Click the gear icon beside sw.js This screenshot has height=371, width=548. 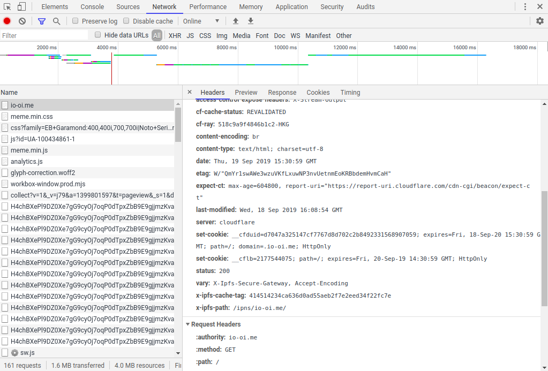point(14,353)
